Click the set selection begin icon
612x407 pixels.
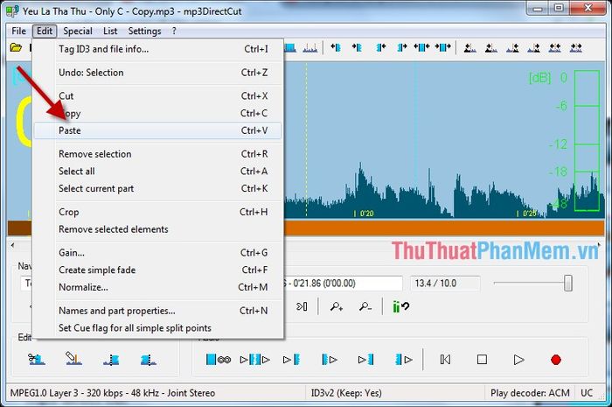tap(111, 360)
